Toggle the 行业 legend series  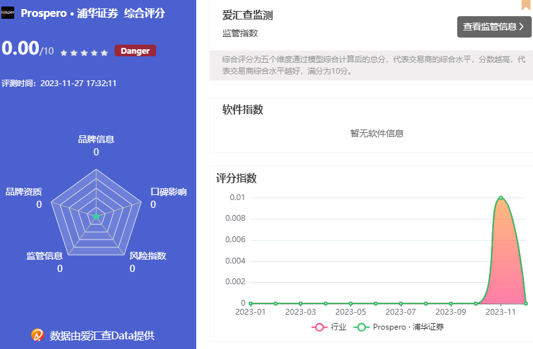pos(330,327)
